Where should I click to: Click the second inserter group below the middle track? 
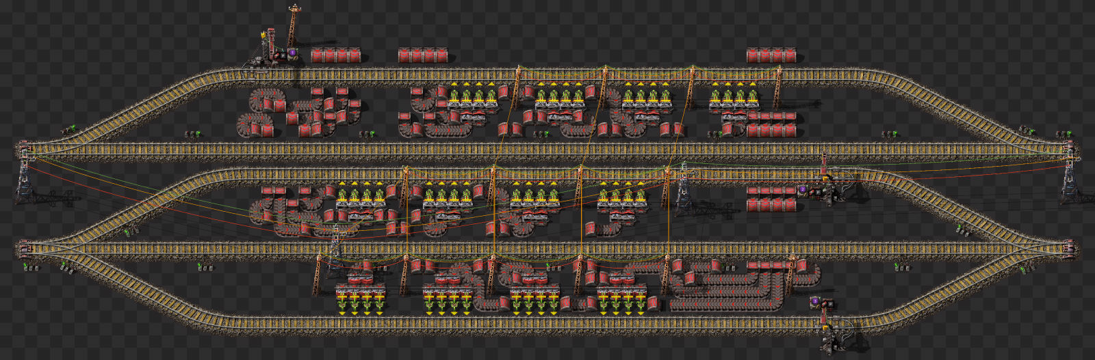448,196
